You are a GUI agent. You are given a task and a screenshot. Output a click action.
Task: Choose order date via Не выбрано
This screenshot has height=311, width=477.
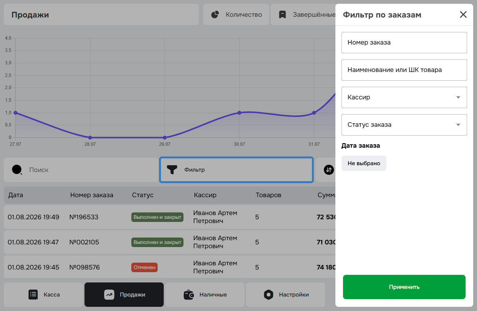click(364, 163)
